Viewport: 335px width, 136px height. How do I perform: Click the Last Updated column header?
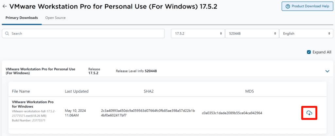[77, 91]
